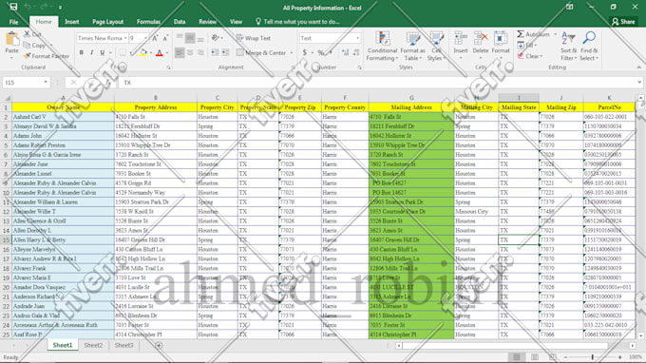Image resolution: width=646 pixels, height=363 pixels.
Task: Switch to the Sheet3 tab
Action: [x=123, y=345]
